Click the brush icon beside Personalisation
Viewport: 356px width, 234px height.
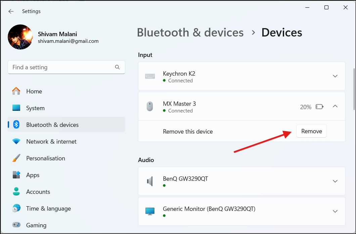(x=16, y=158)
